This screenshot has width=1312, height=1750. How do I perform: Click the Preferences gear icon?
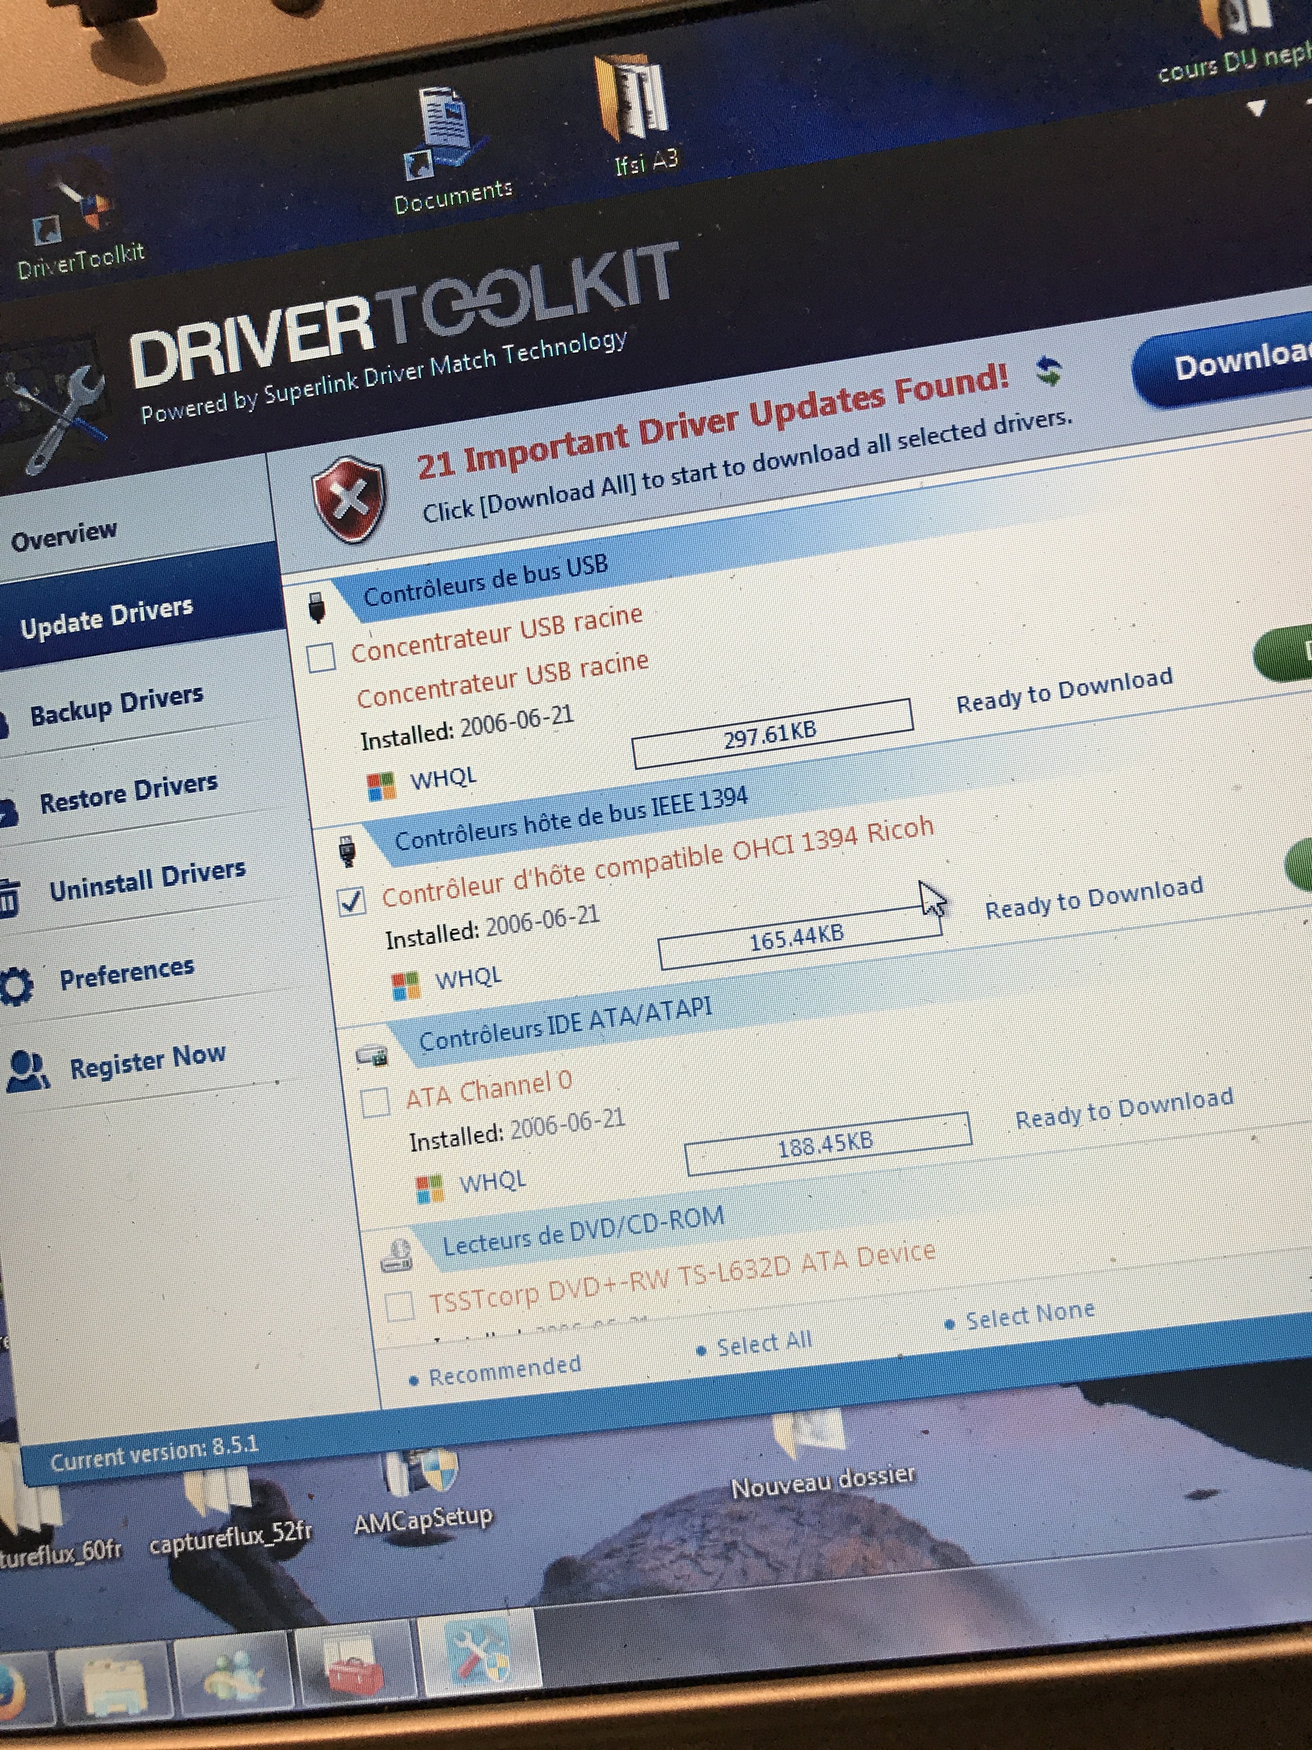[x=16, y=986]
